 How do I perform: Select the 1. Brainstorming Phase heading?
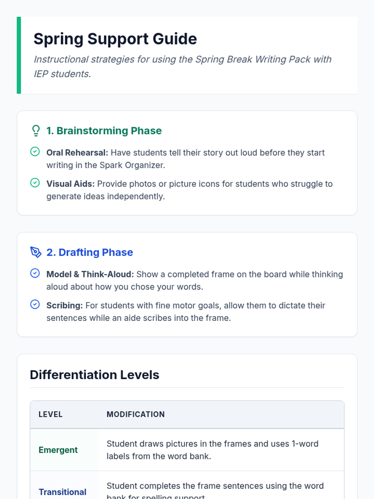(104, 131)
